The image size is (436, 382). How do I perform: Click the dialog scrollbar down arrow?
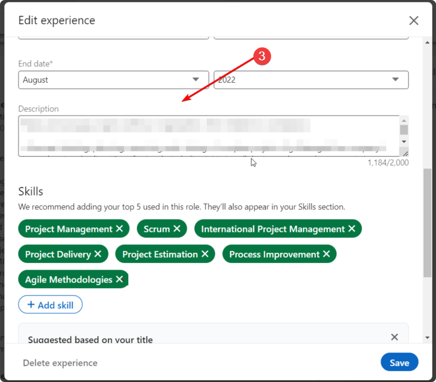[x=427, y=338]
